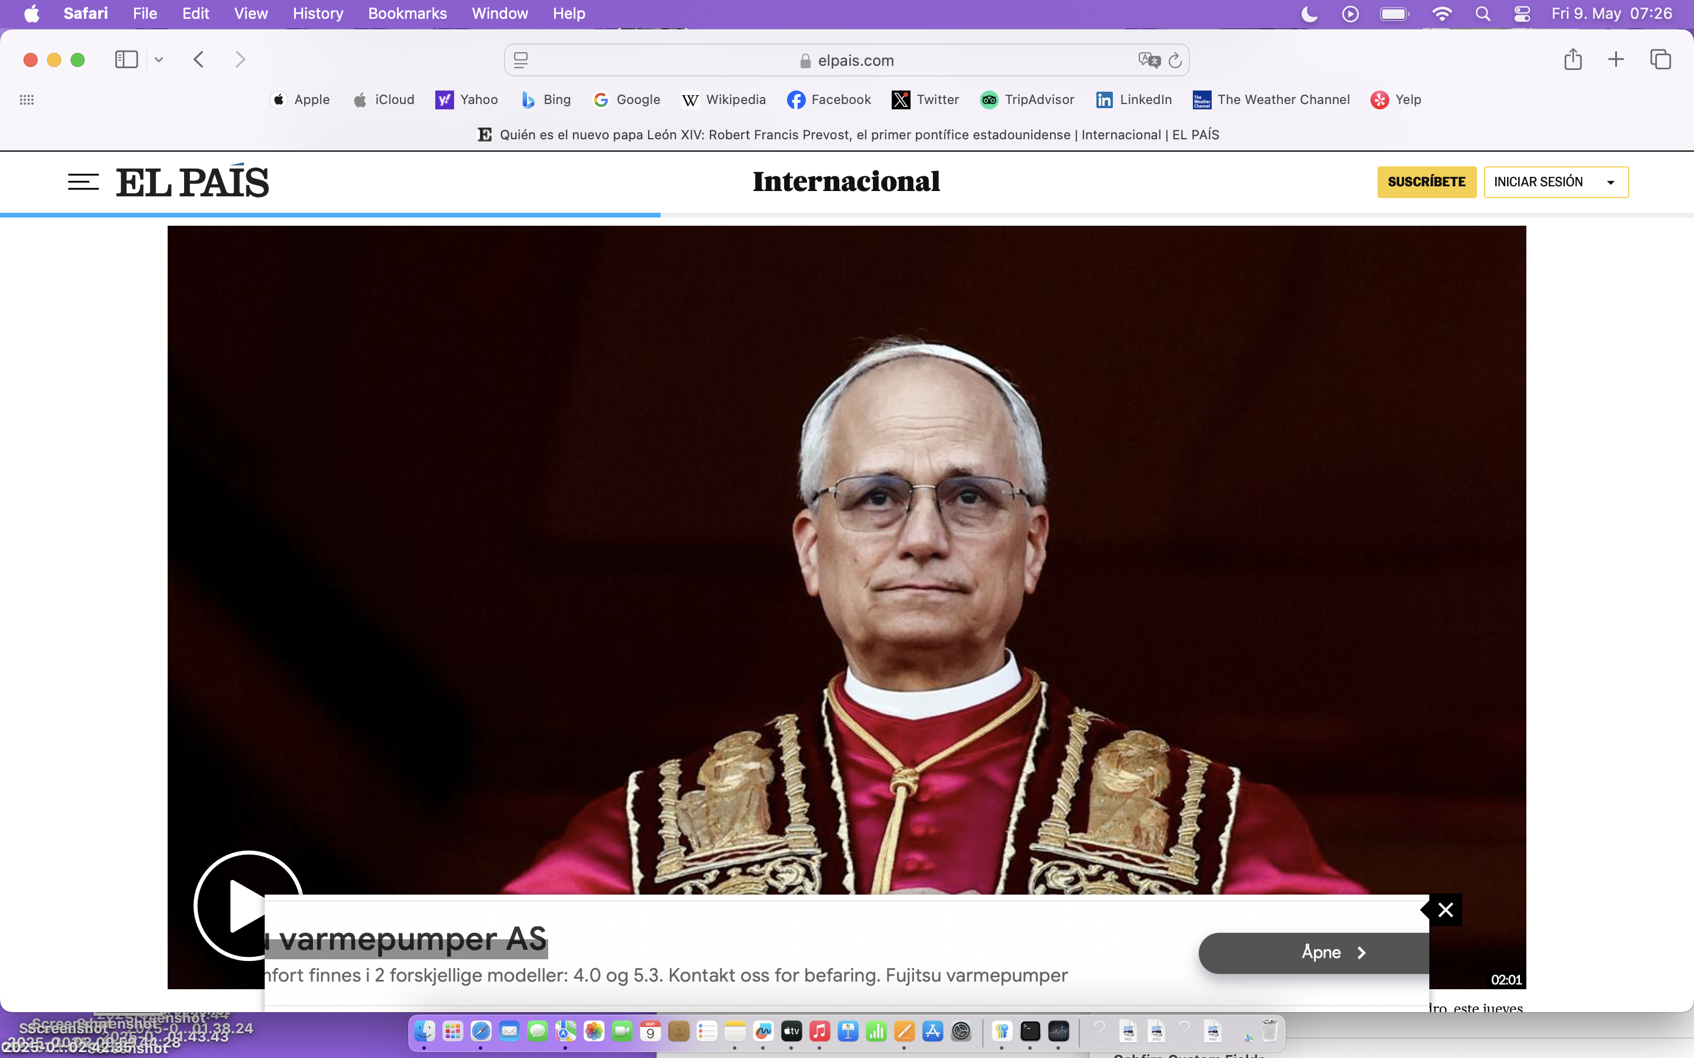Play the video of the new pope

pos(248,905)
